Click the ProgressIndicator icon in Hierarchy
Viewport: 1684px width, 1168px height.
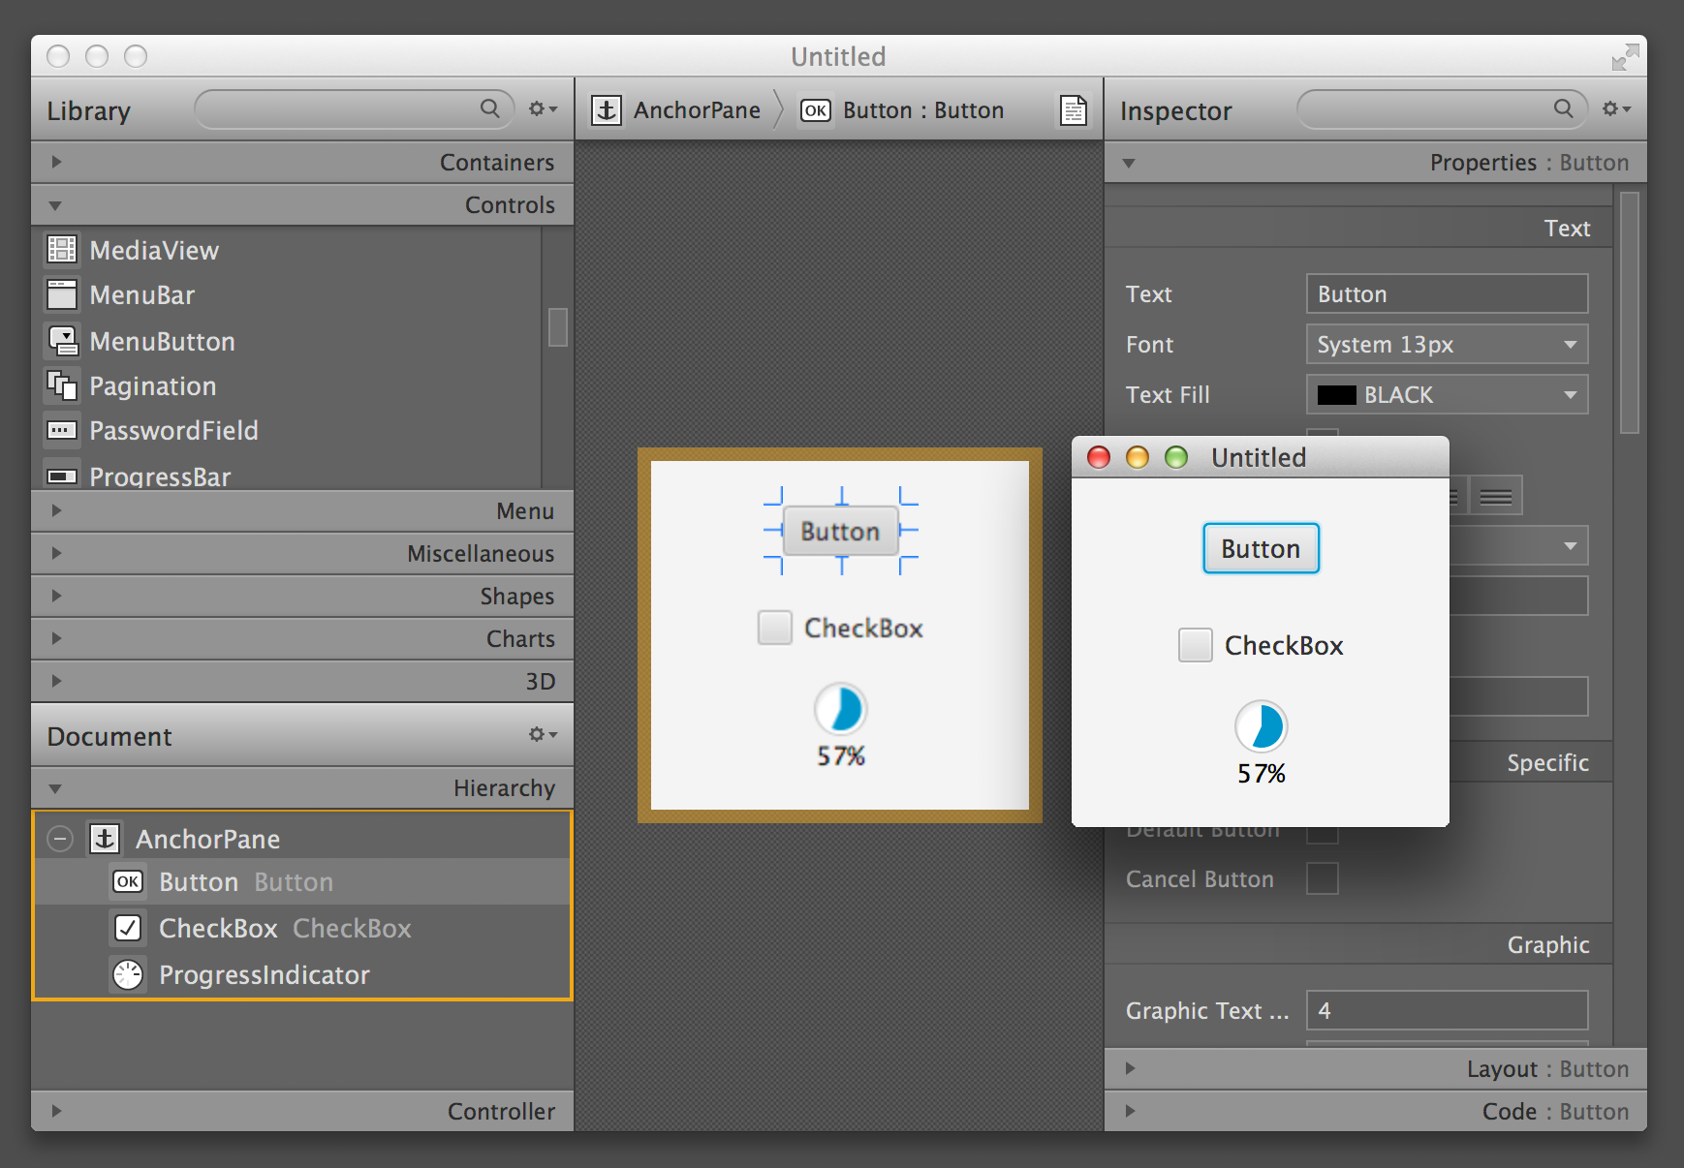pyautogui.click(x=128, y=974)
